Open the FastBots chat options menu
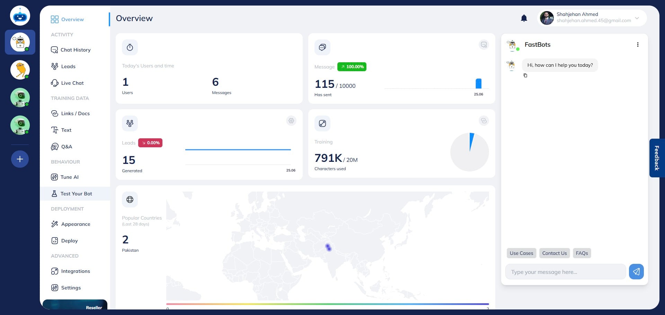The height and width of the screenshot is (315, 665). pos(637,45)
